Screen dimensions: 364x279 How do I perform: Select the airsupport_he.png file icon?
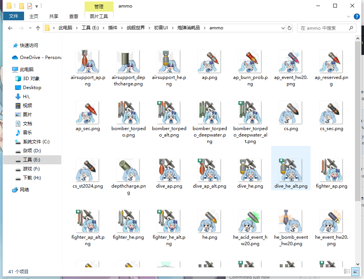point(169,61)
